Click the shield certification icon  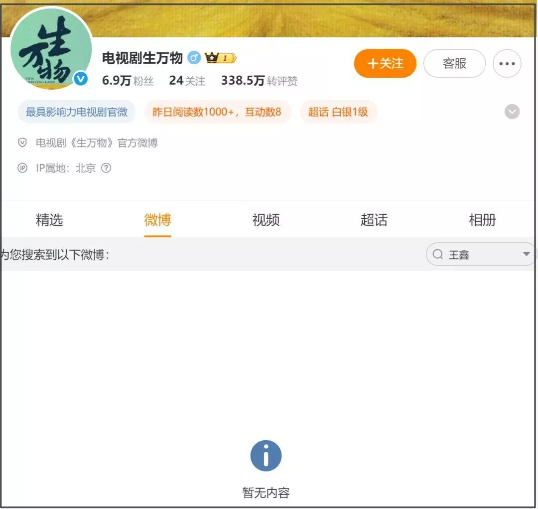point(22,143)
